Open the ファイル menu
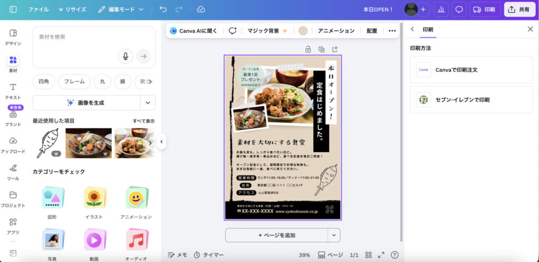Image resolution: width=539 pixels, height=262 pixels. [x=38, y=9]
